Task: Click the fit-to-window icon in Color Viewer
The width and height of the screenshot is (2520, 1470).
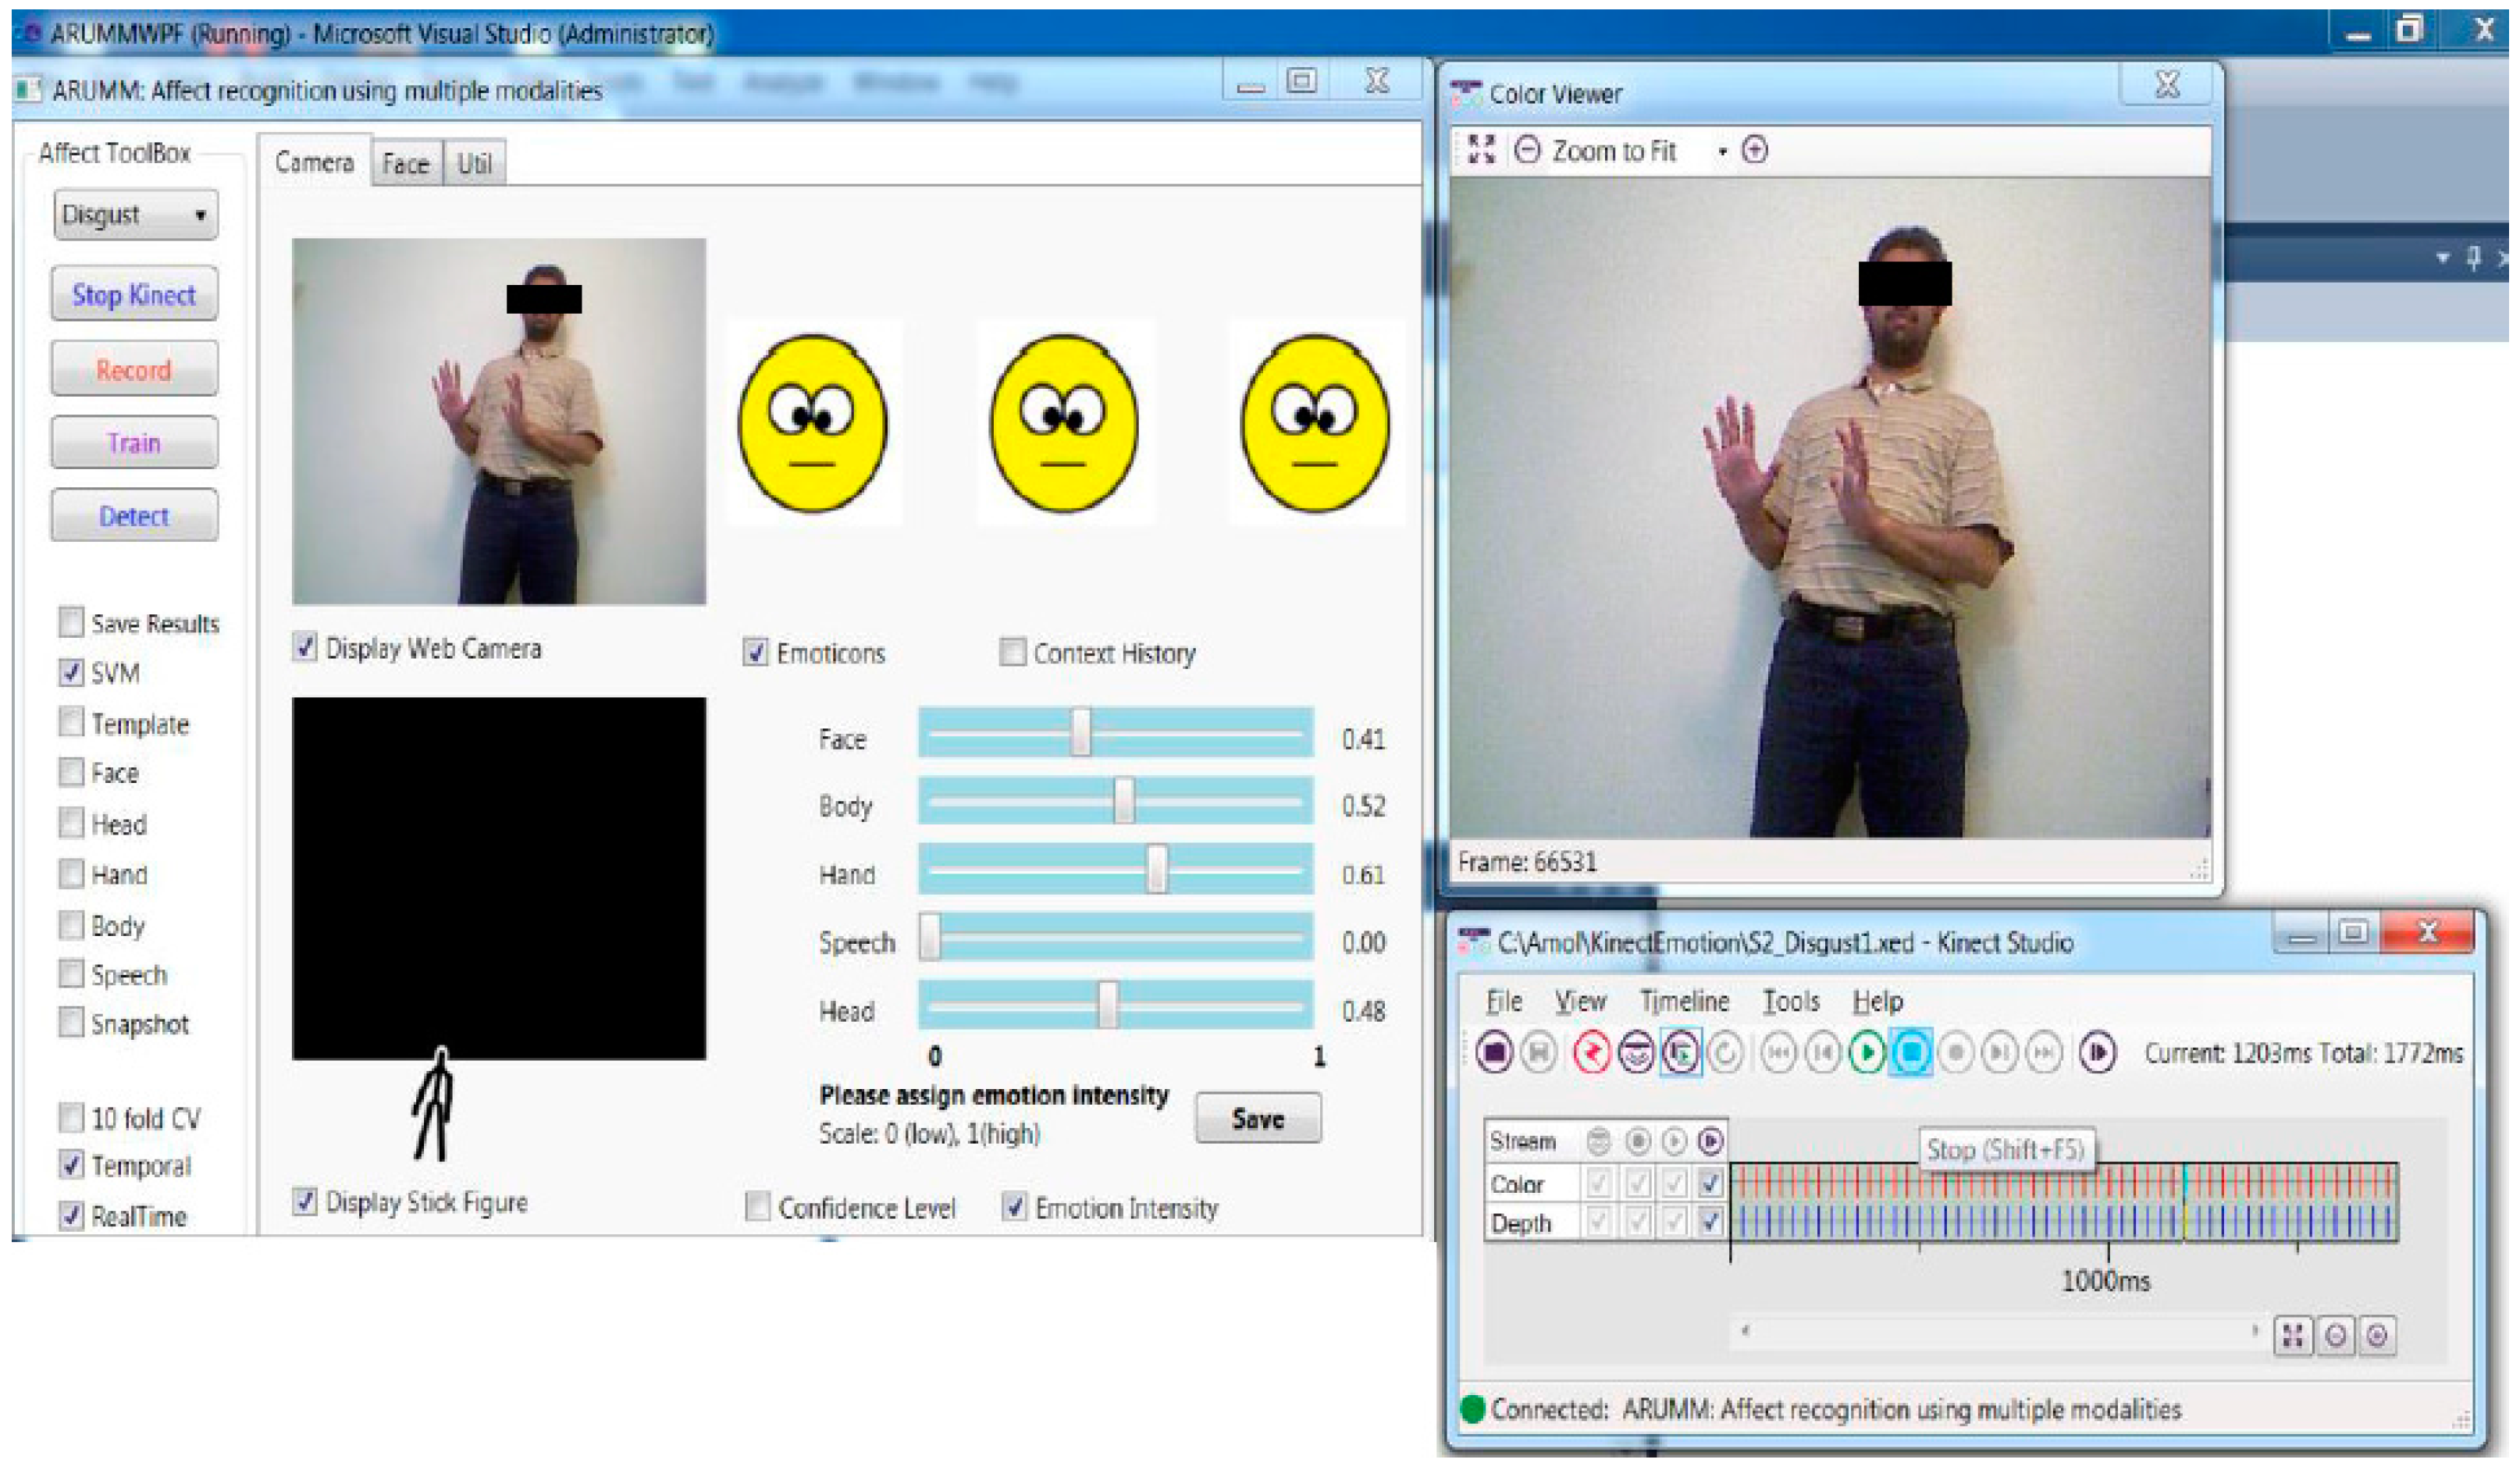Action: click(x=1481, y=150)
